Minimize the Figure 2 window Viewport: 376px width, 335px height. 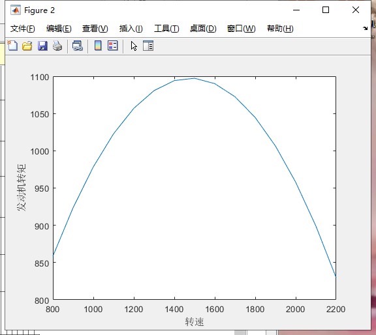(296, 10)
